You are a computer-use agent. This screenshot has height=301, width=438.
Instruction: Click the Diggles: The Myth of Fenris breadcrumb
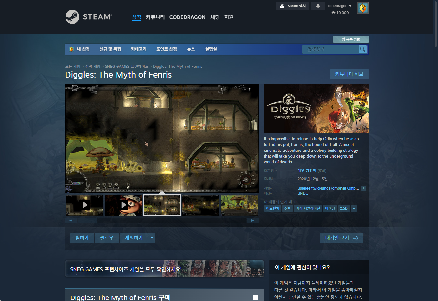[178, 67]
